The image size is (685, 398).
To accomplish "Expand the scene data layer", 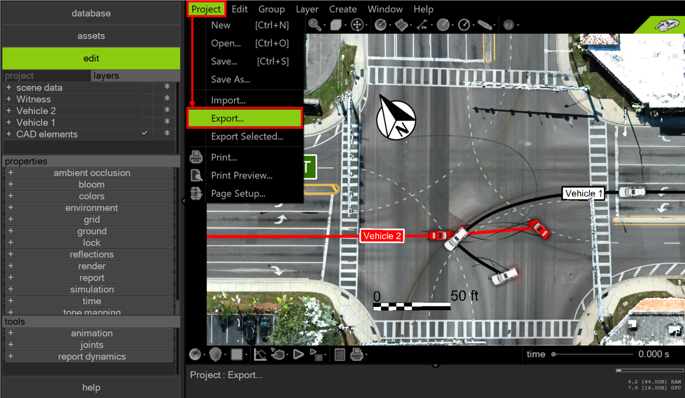I will coord(9,87).
